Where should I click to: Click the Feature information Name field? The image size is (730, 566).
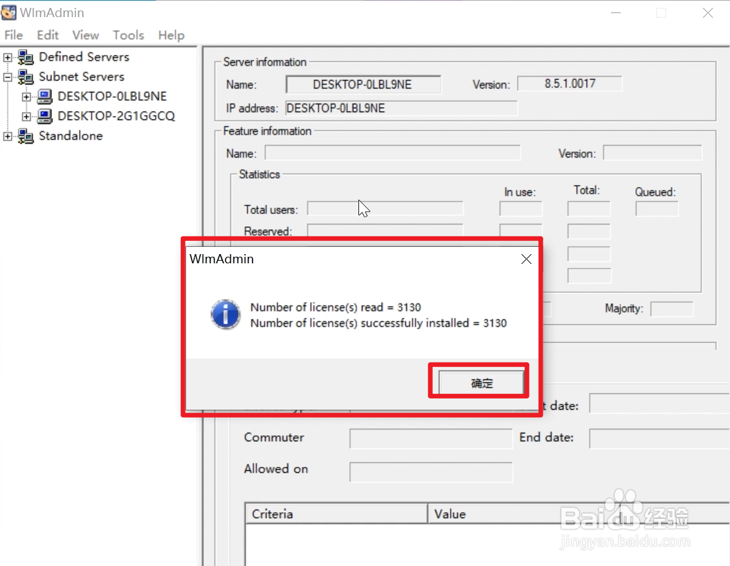click(x=393, y=152)
